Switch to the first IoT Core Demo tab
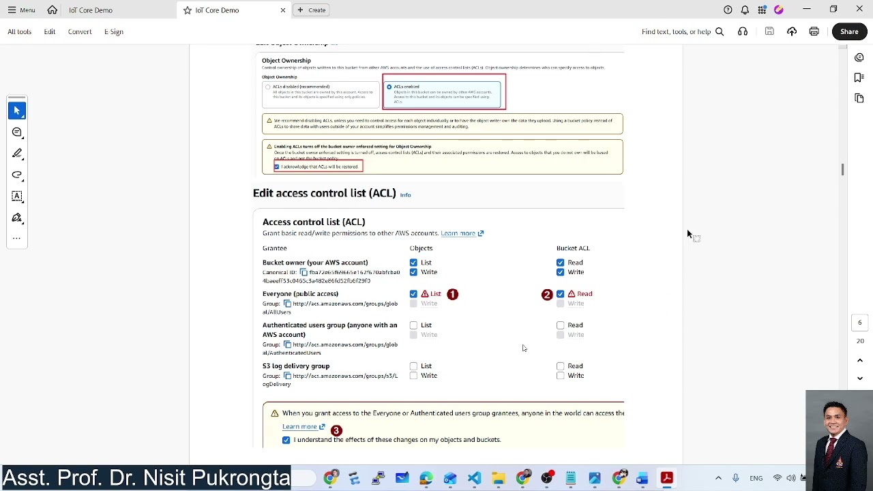873x491 pixels. (91, 10)
